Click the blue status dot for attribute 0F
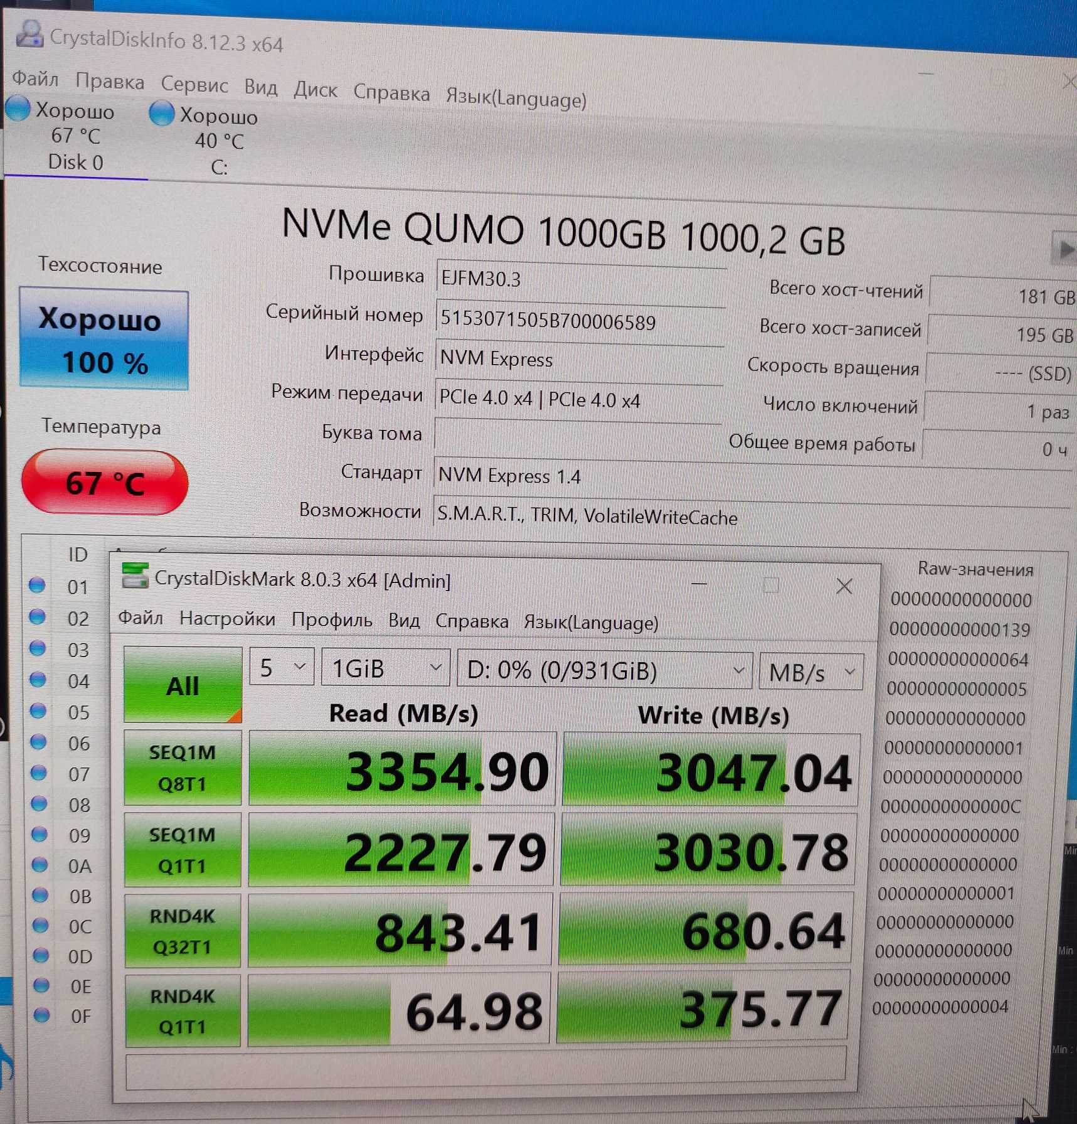 41,1015
